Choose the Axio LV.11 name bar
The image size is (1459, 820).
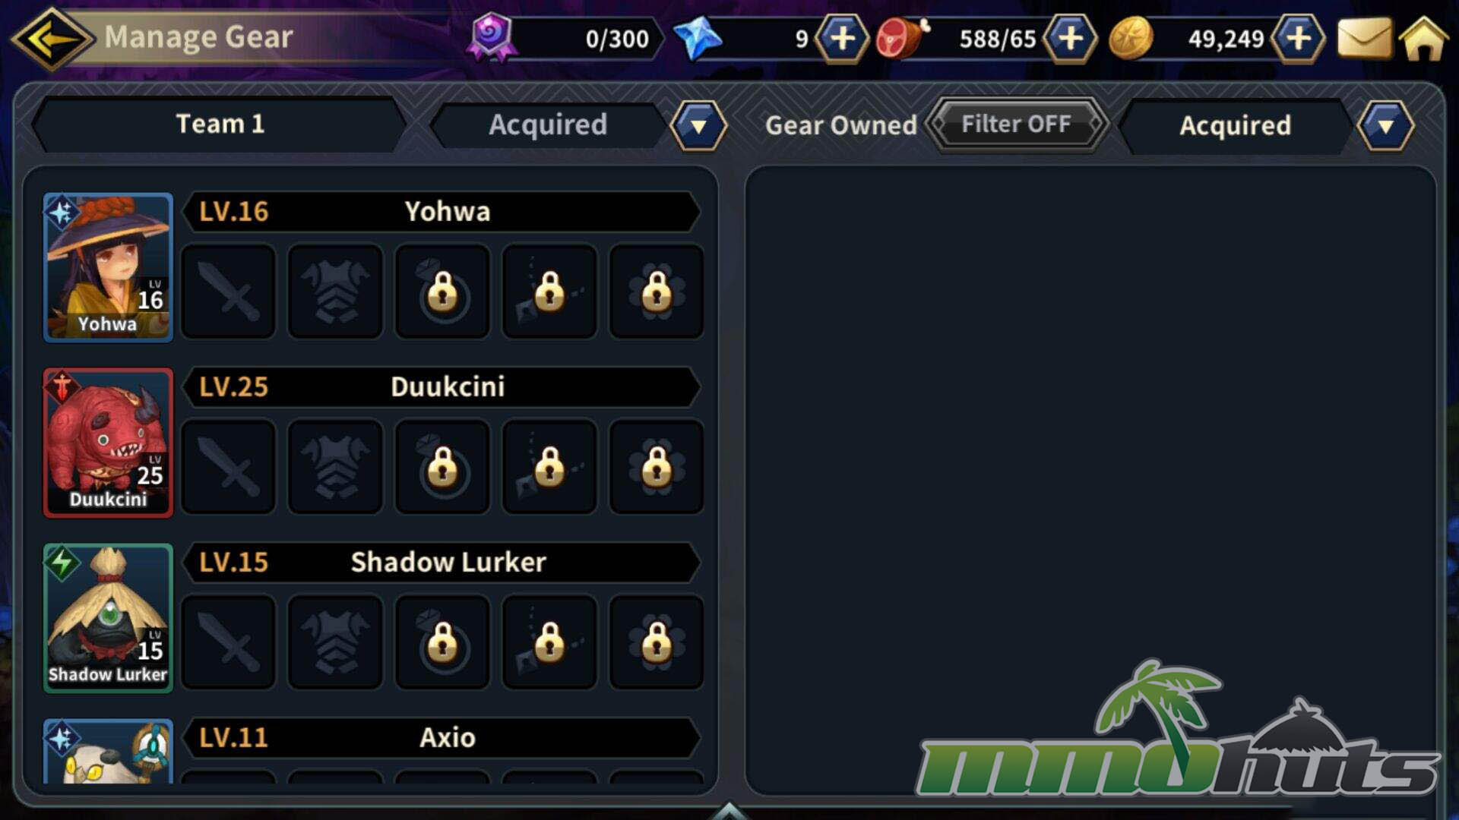tap(441, 737)
